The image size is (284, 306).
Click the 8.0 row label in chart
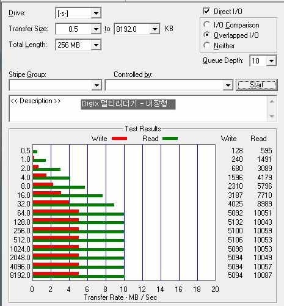click(x=26, y=186)
